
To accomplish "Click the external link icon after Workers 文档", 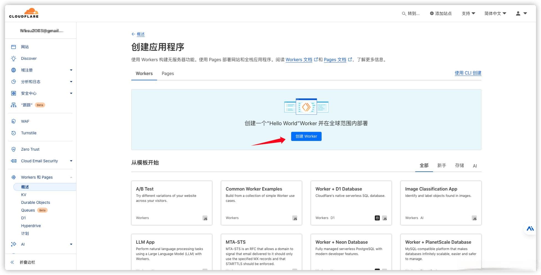I will [x=316, y=59].
